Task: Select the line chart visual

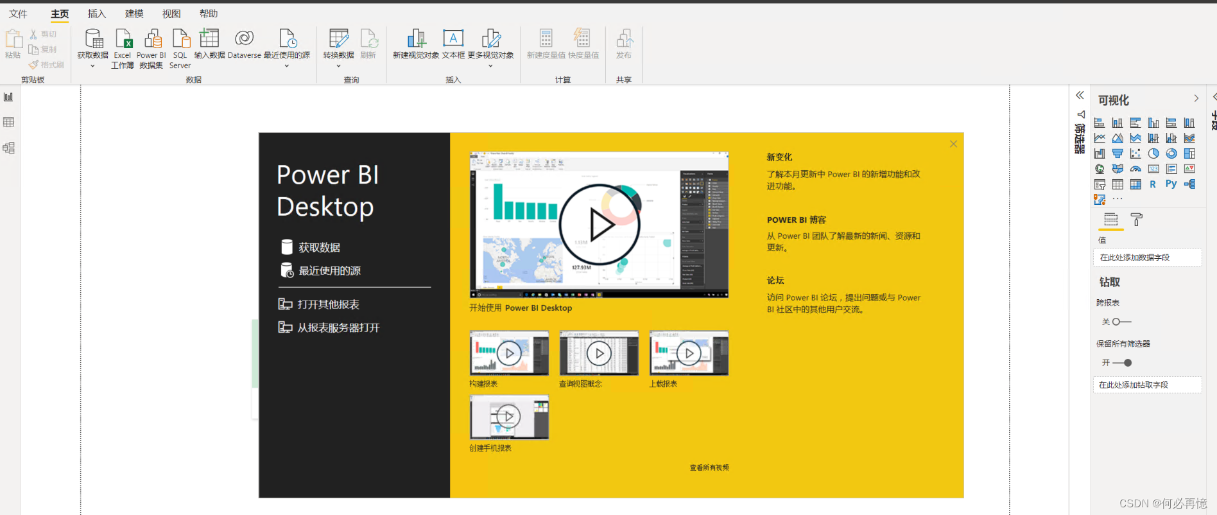Action: [1100, 138]
